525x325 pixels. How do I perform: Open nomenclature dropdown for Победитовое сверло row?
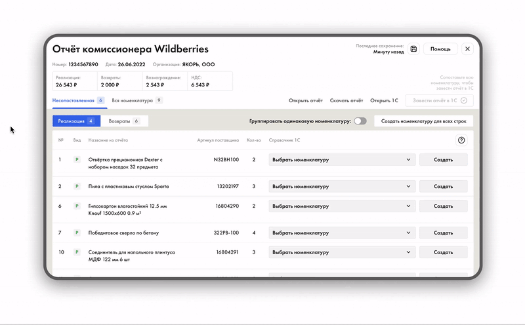click(x=342, y=233)
